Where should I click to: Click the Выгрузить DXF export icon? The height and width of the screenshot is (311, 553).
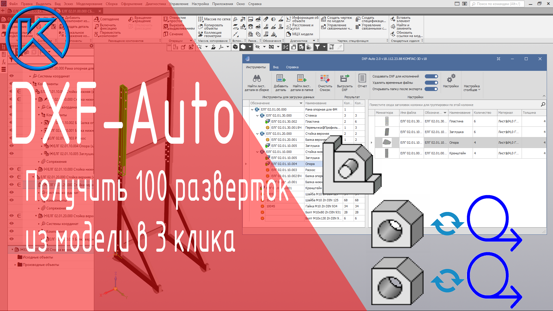[x=344, y=78]
